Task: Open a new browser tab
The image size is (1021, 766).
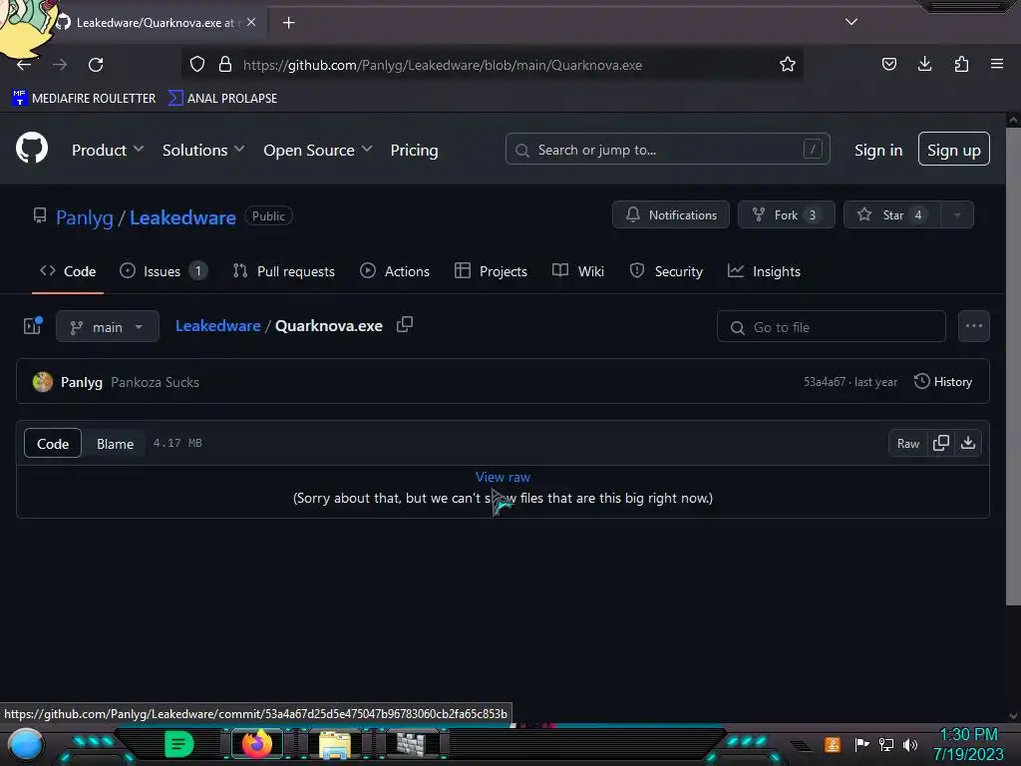Action: click(288, 23)
